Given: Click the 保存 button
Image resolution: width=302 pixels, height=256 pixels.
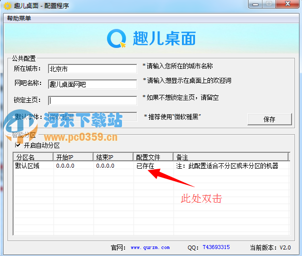Looking at the screenshot, I should tap(269, 119).
